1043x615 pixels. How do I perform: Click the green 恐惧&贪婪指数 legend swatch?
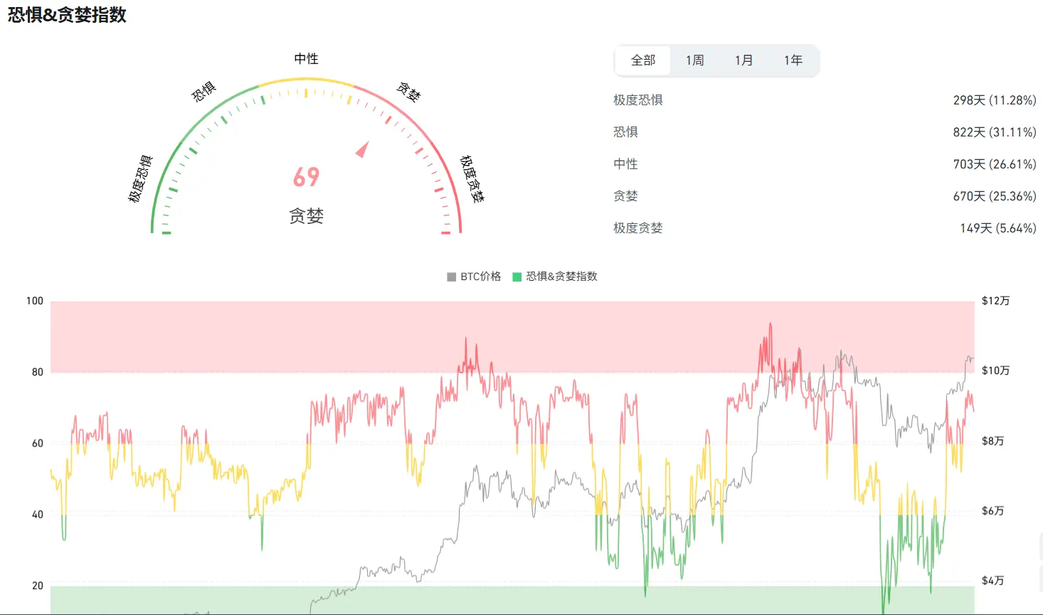click(517, 277)
